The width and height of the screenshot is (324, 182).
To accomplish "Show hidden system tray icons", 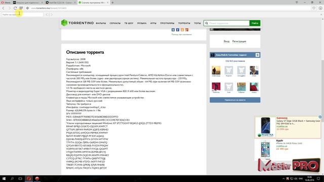I will (283, 178).
